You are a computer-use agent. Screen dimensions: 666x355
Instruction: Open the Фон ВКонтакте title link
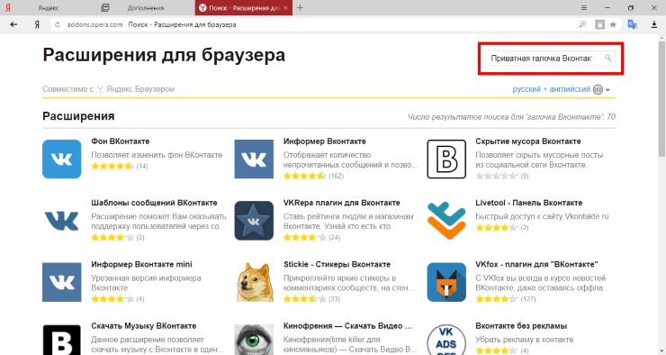[x=121, y=141]
